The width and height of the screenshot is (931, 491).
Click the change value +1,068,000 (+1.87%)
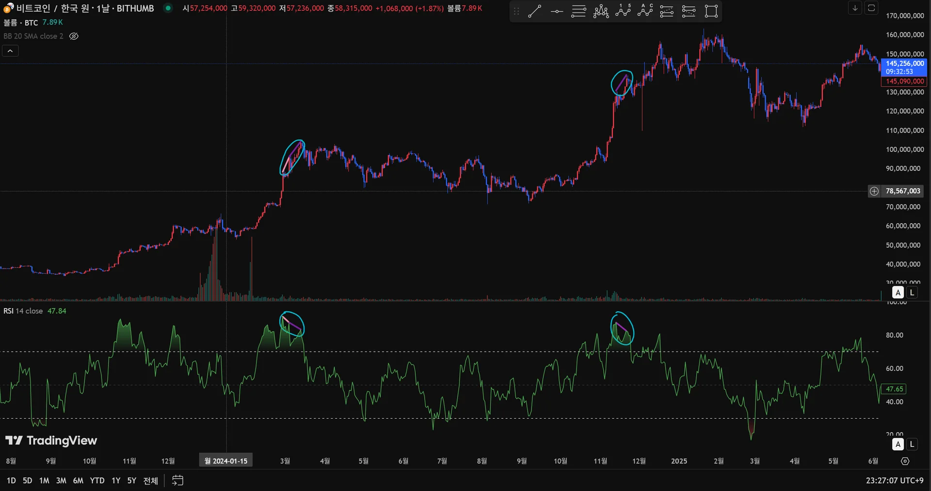pos(410,8)
